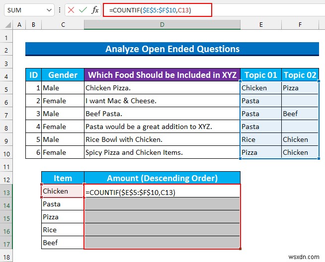Select column A header
This screenshot has height=262, width=325.
(19, 25)
